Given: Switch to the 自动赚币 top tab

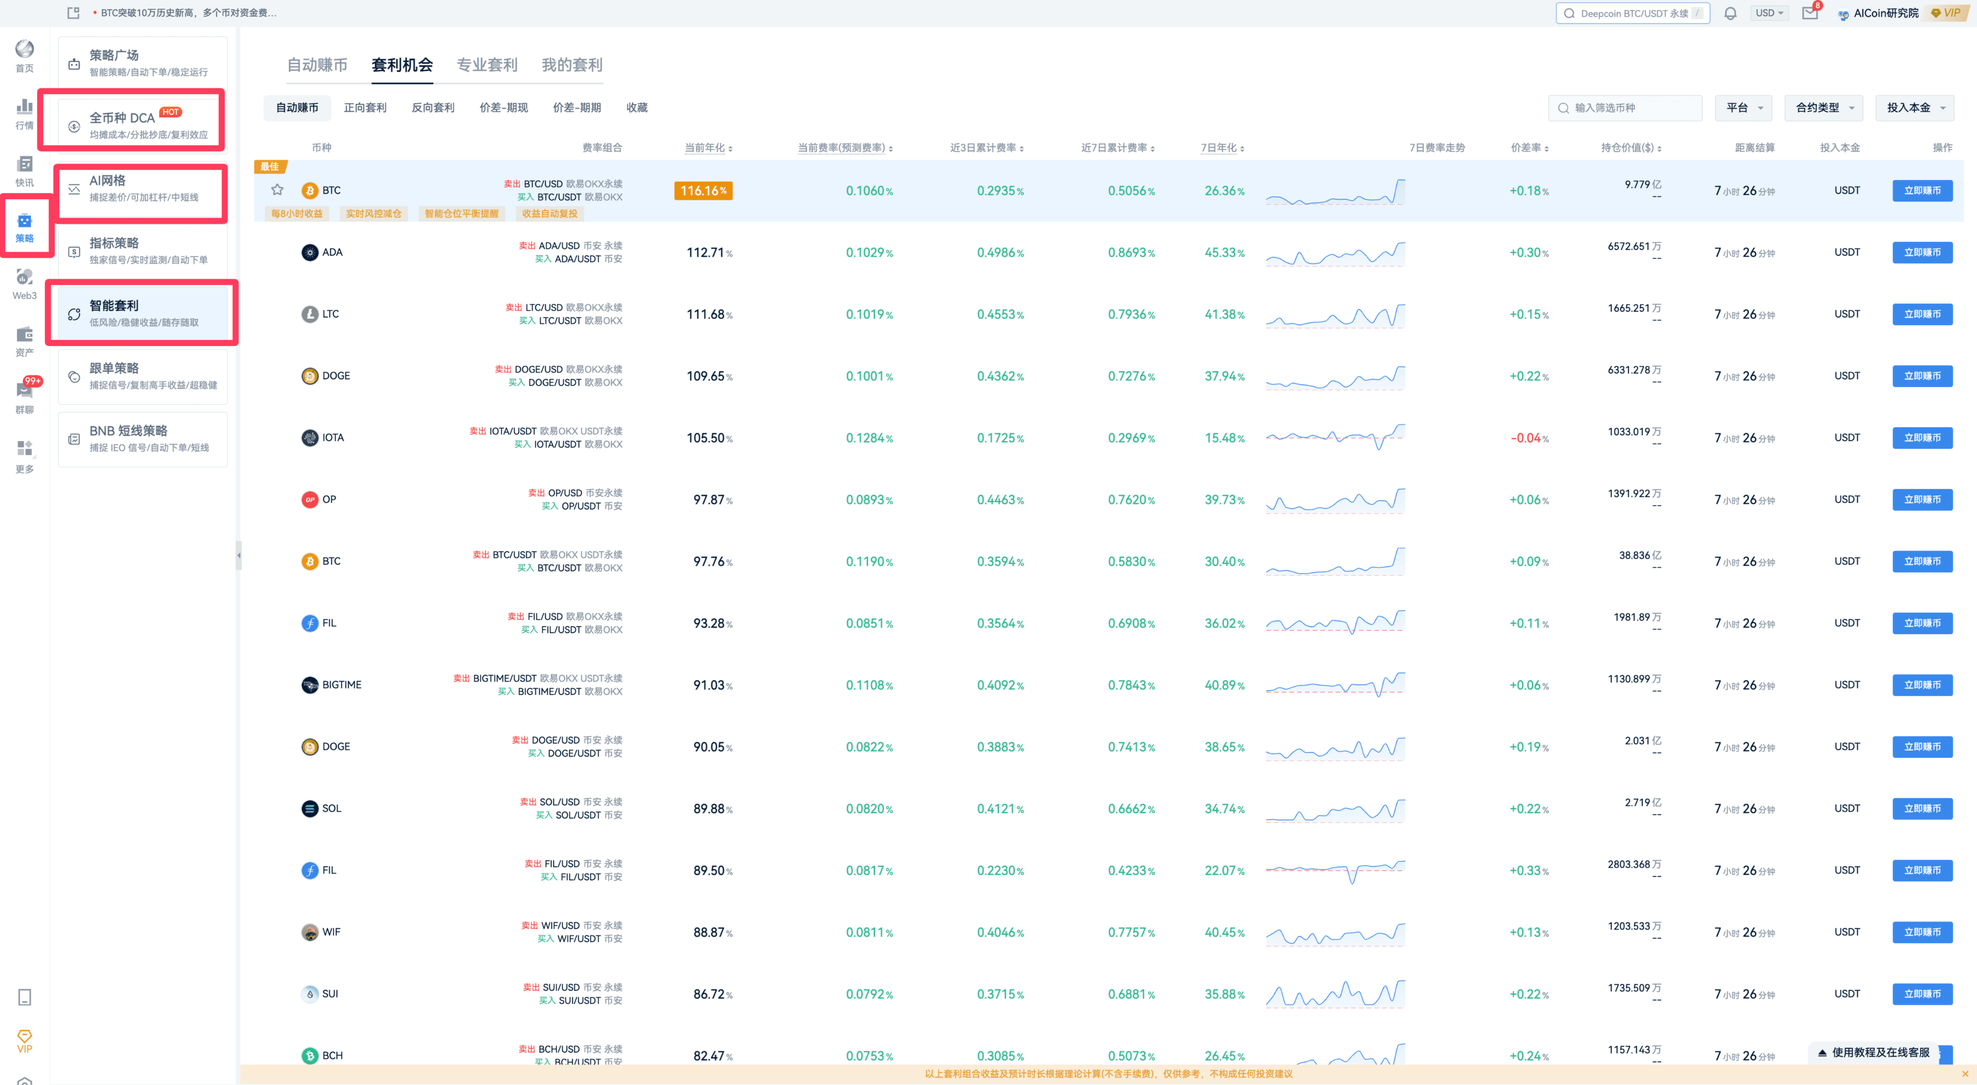Looking at the screenshot, I should 317,65.
